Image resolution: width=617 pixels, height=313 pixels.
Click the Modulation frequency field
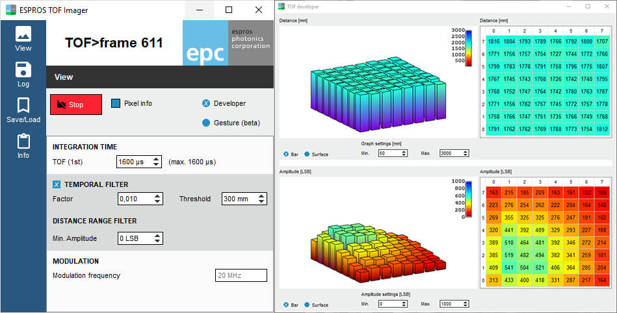241,275
